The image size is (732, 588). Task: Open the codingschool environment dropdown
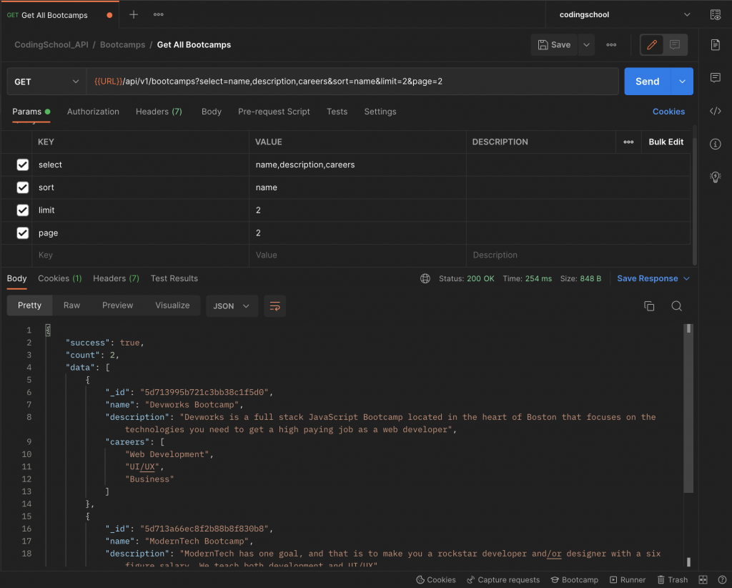pyautogui.click(x=625, y=14)
